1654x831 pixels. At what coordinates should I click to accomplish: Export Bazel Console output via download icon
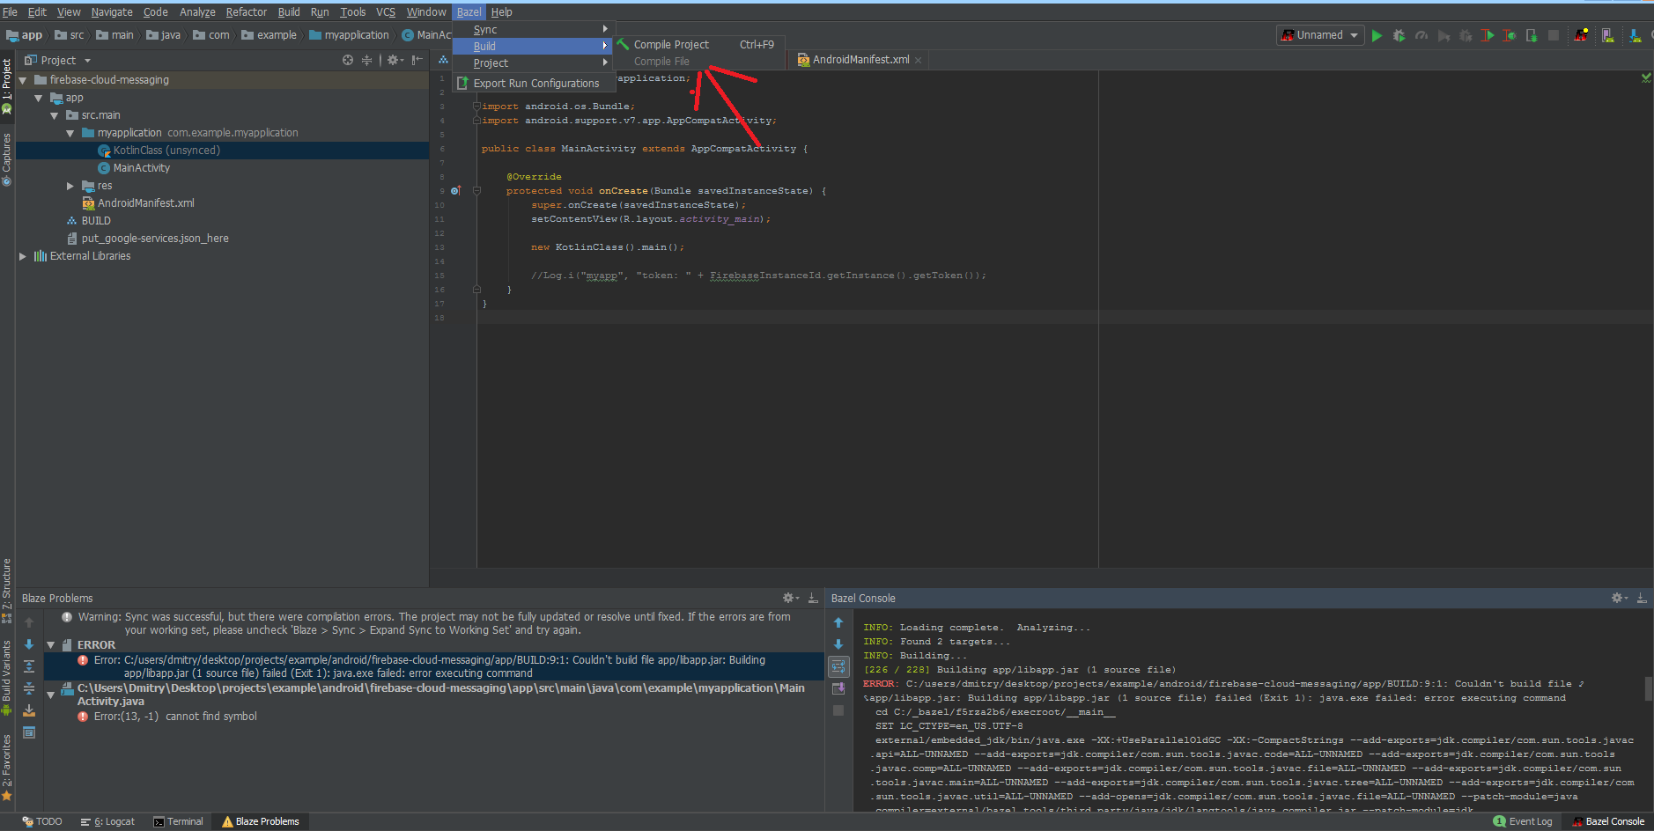point(1642,598)
